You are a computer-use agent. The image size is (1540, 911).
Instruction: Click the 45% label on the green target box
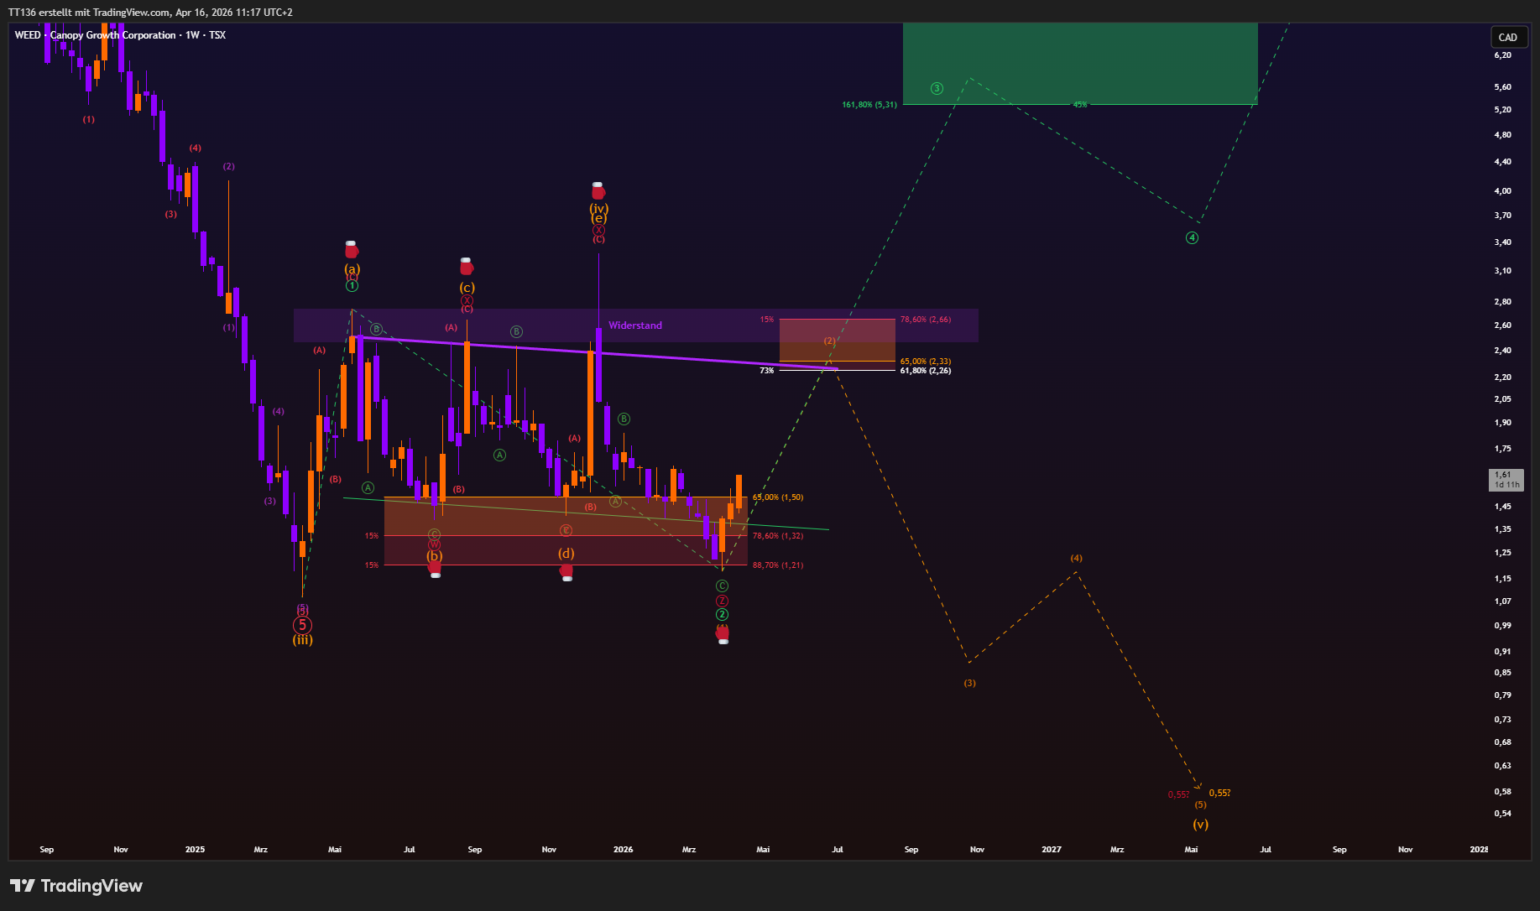point(1080,105)
